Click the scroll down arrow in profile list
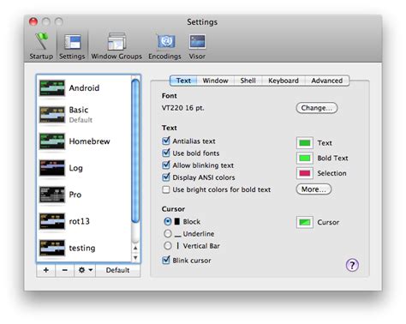This screenshot has height=324, width=406. coord(135,257)
